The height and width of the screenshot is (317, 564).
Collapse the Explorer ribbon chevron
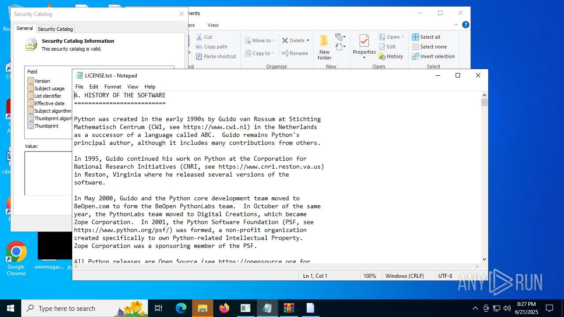click(456, 25)
